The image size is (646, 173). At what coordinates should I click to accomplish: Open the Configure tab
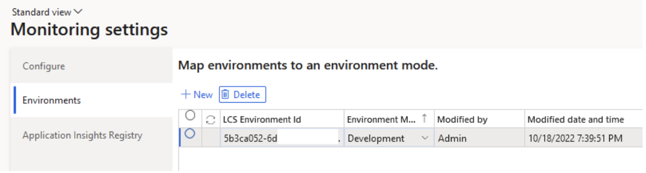click(x=44, y=66)
